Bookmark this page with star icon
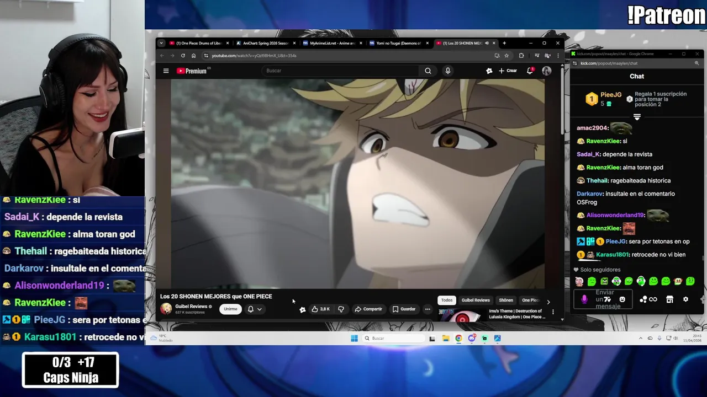The height and width of the screenshot is (397, 707). pyautogui.click(x=506, y=56)
